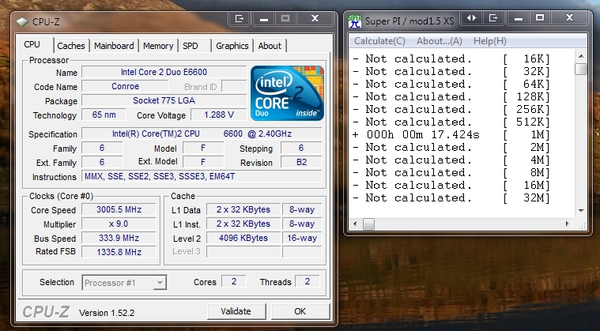Minimize the CPU-Z window

[264, 18]
